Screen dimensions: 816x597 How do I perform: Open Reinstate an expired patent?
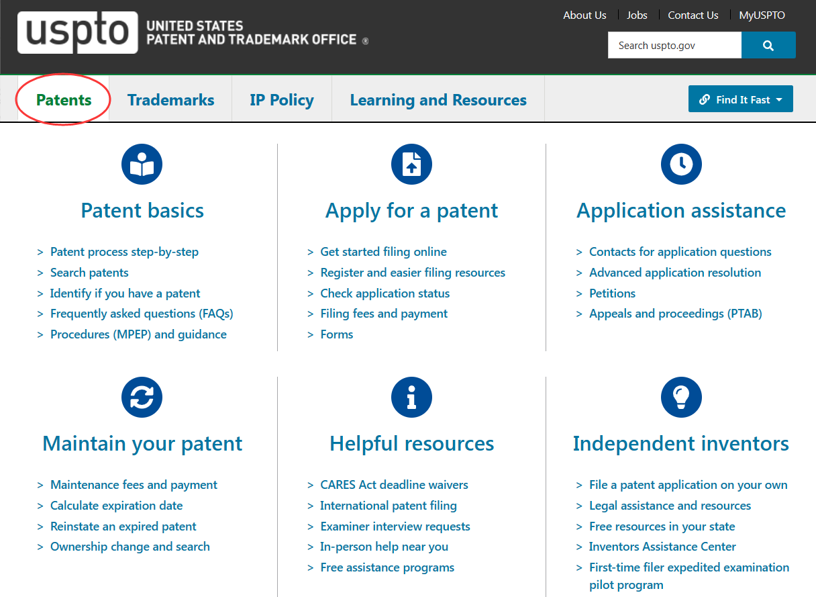coord(123,526)
